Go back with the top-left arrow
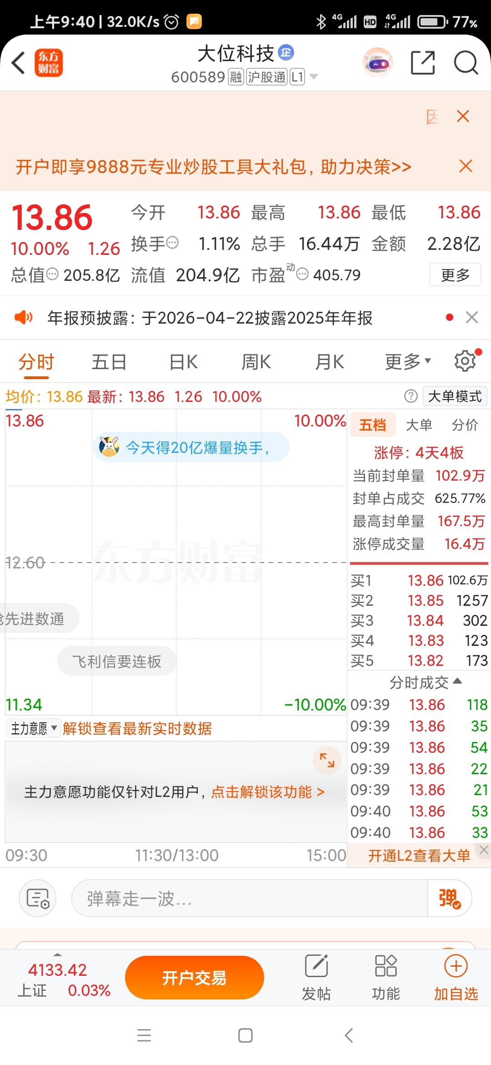Image resolution: width=491 pixels, height=1065 pixels. coord(18,62)
